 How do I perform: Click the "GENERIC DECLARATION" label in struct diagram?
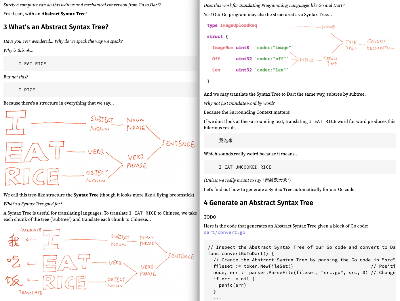pyautogui.click(x=380, y=45)
